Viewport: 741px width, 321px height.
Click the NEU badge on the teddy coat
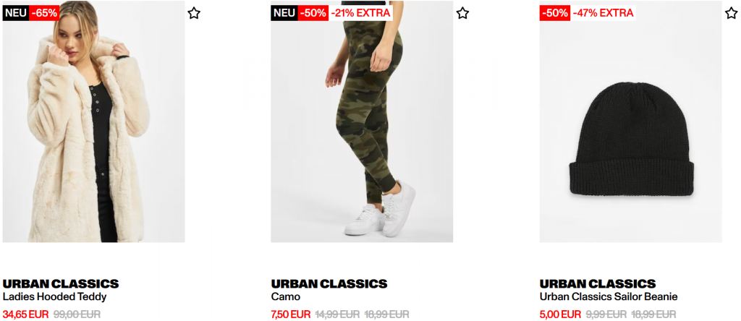[16, 13]
